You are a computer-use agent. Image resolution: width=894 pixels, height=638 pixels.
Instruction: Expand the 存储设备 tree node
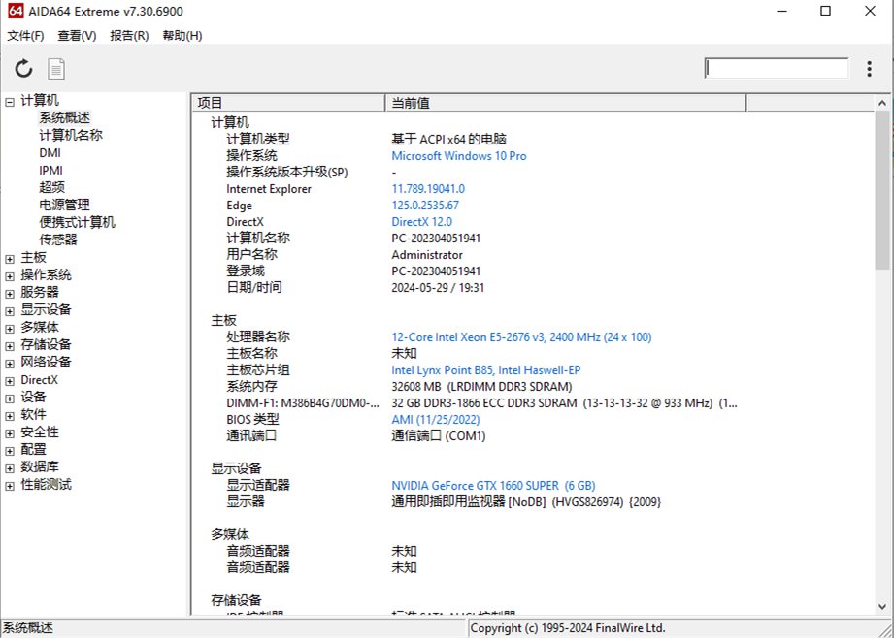(x=10, y=345)
